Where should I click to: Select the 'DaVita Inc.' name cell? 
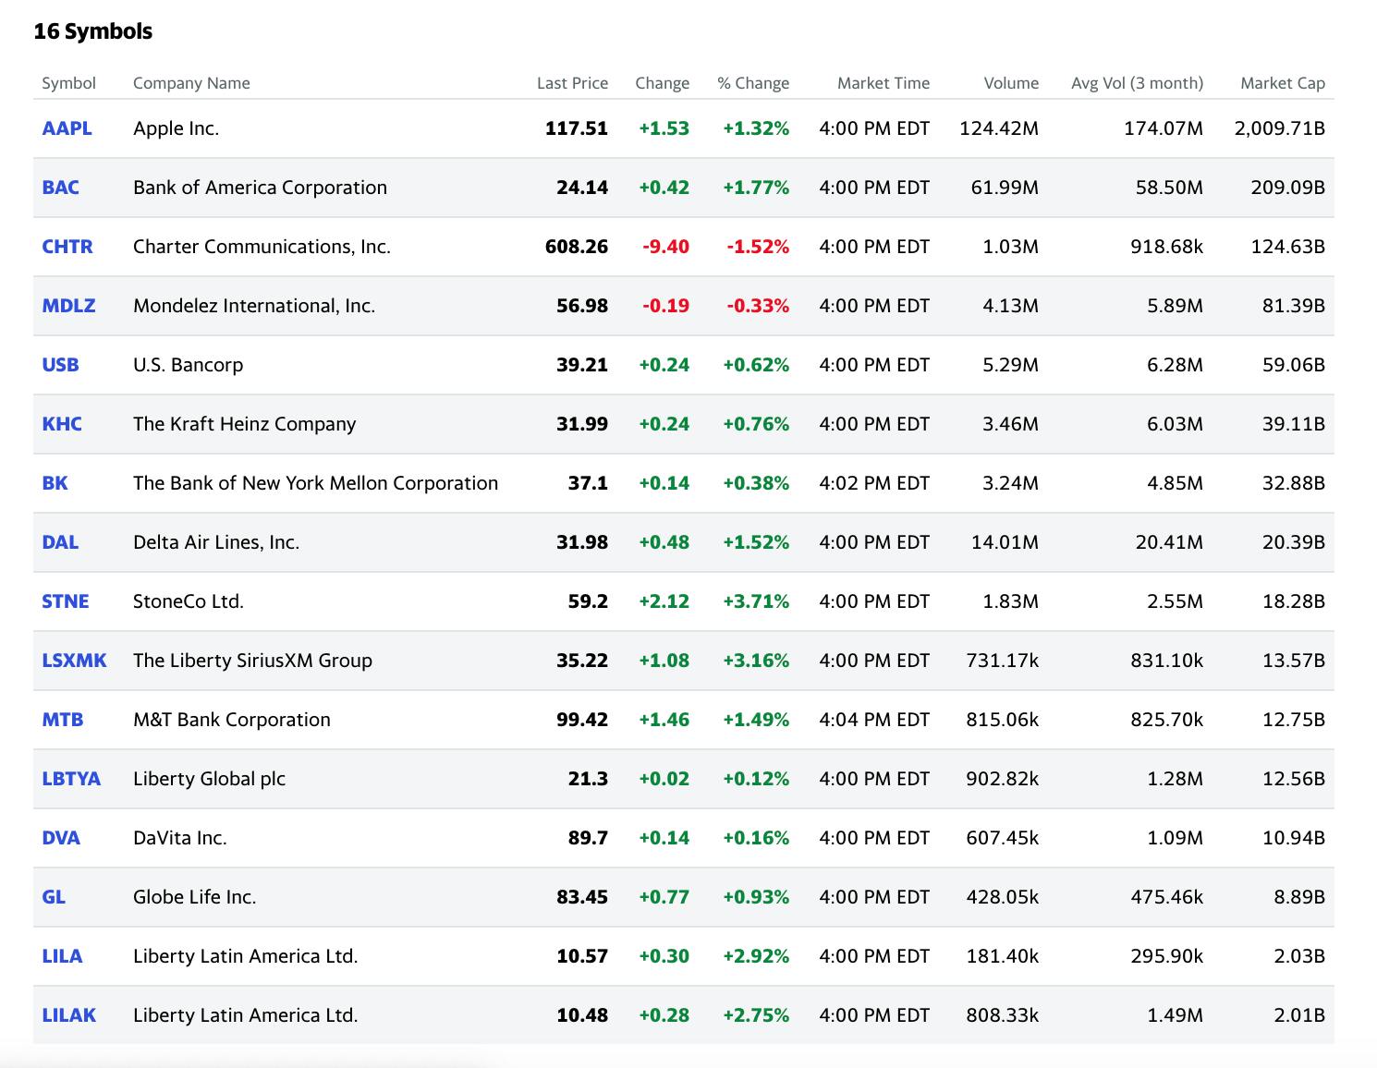(179, 838)
